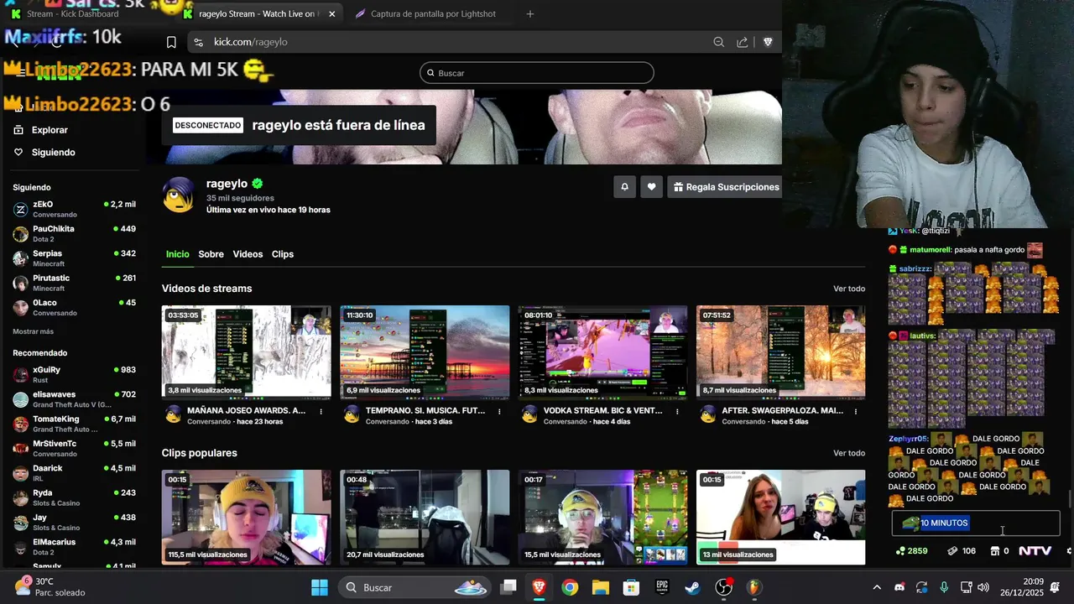This screenshot has width=1074, height=604.
Task: Select the Inicio channel tab
Action: click(177, 254)
